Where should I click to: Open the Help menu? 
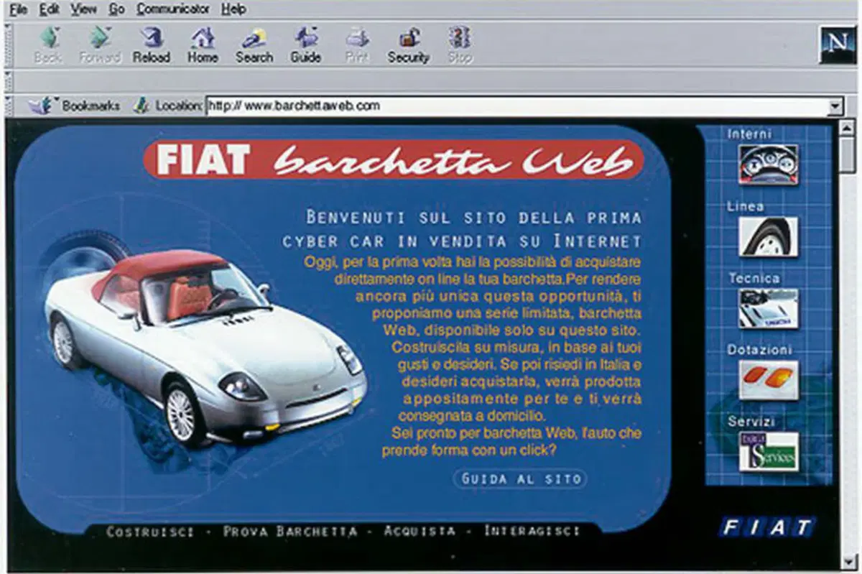[233, 9]
